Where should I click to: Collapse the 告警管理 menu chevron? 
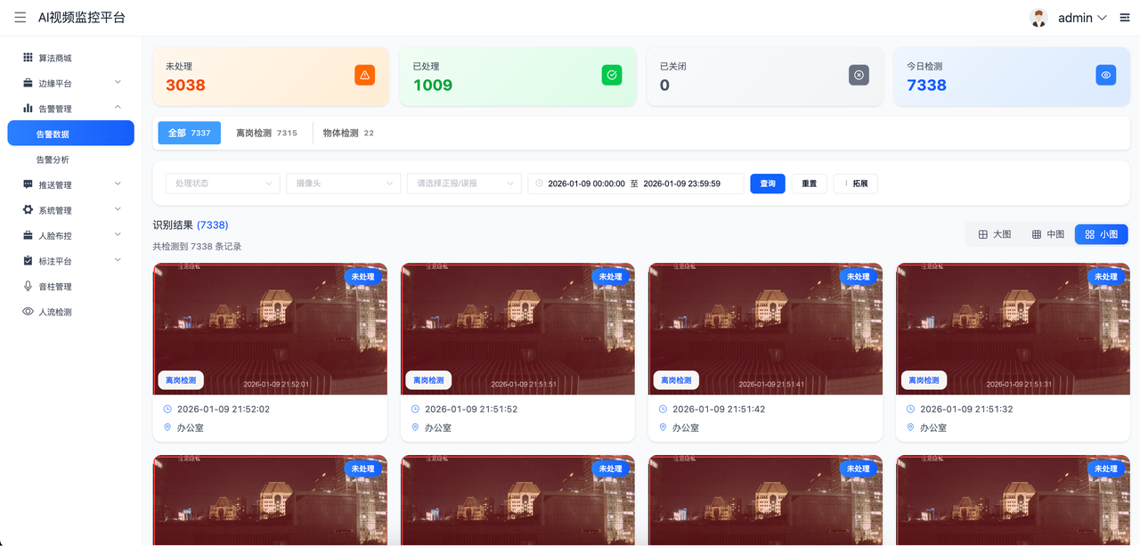pyautogui.click(x=118, y=108)
